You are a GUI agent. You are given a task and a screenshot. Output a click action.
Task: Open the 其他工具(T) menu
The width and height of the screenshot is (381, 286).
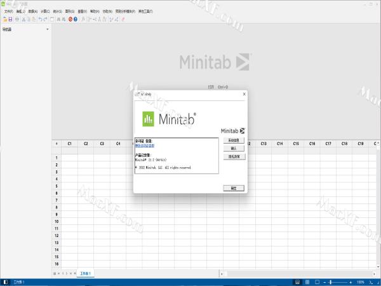coord(145,11)
